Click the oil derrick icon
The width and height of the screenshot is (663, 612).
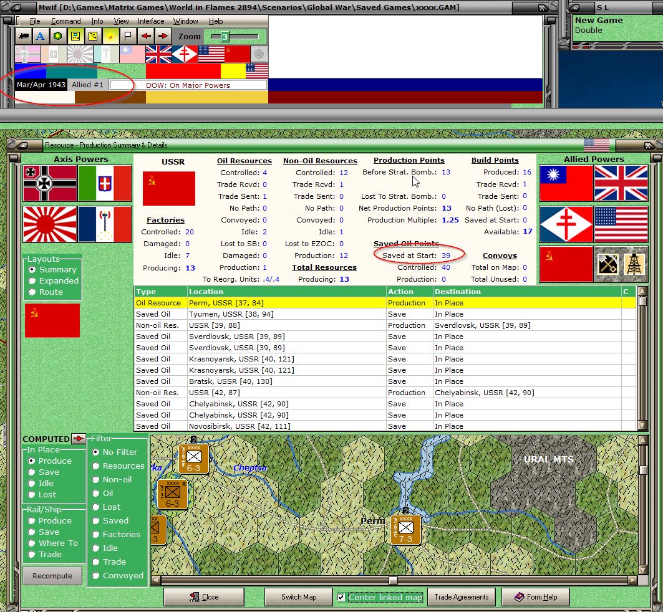[634, 264]
